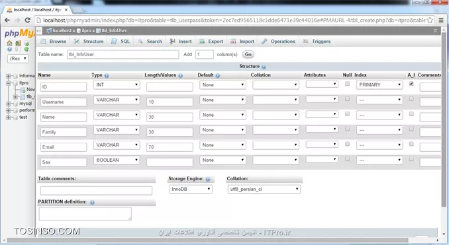Open the phpMyAdmin documentation help icon
This screenshot has height=245, width=449.
9,49
